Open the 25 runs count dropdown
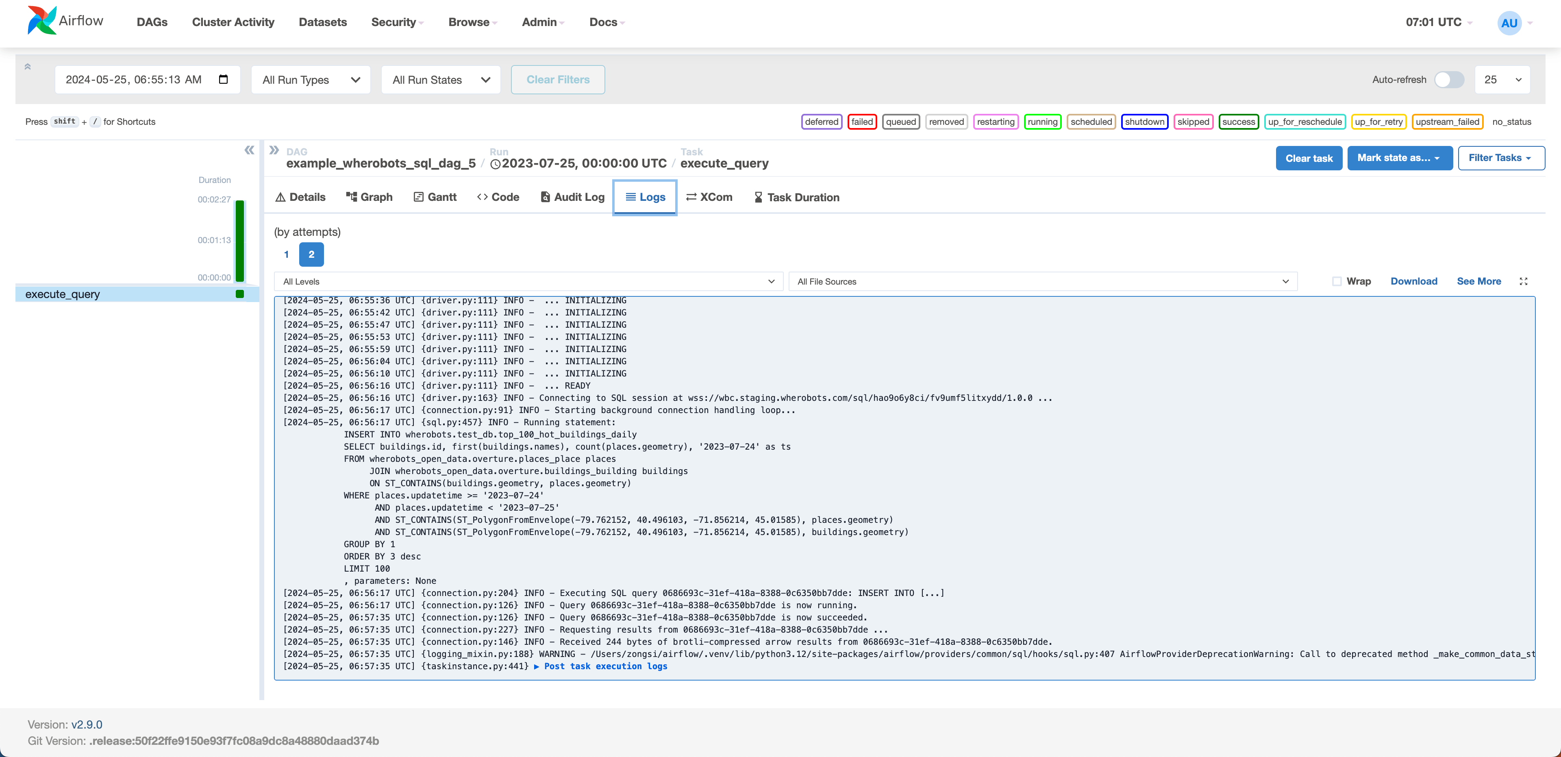Image resolution: width=1561 pixels, height=757 pixels. (x=1502, y=79)
